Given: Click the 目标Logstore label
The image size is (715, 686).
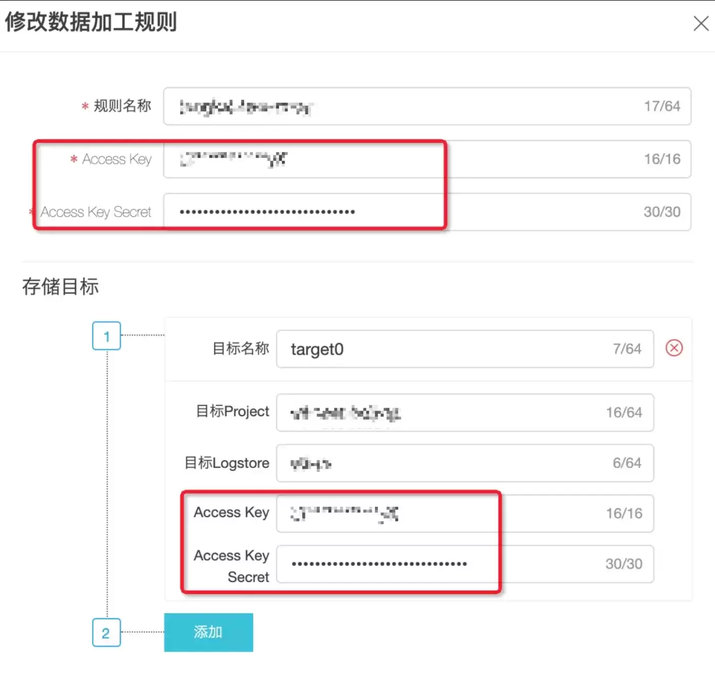Looking at the screenshot, I should coord(227,463).
